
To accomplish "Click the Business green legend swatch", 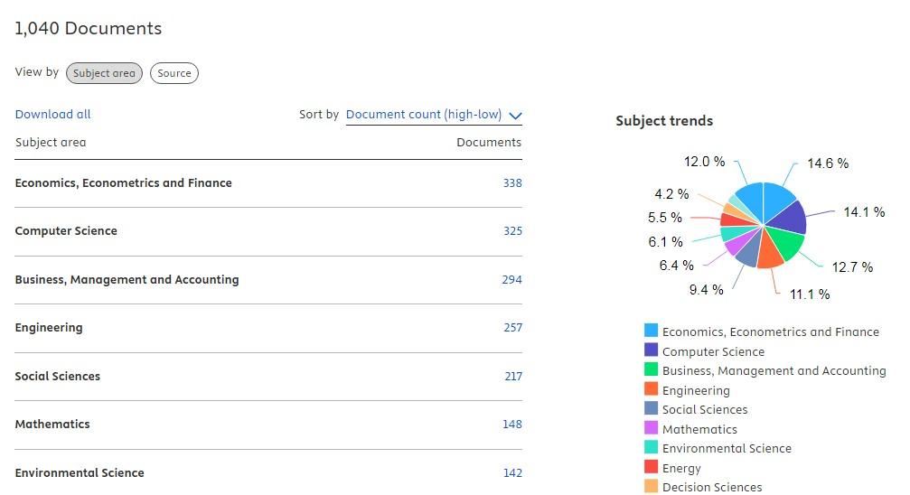I will coord(652,369).
